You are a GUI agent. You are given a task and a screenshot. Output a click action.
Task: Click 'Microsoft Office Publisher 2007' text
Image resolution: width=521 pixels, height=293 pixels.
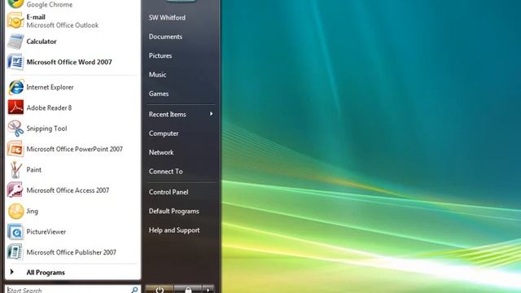coord(72,252)
